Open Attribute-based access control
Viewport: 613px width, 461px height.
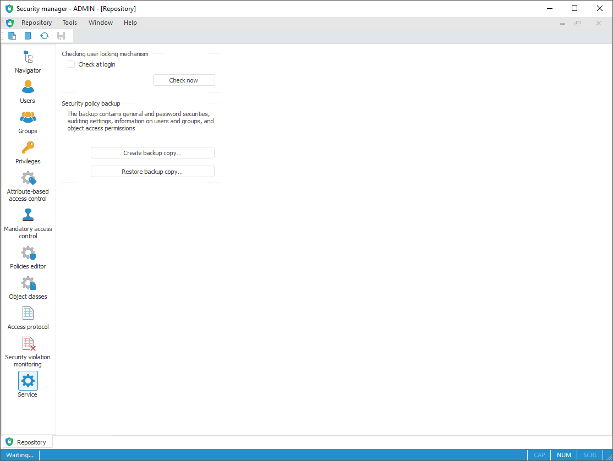coord(28,186)
